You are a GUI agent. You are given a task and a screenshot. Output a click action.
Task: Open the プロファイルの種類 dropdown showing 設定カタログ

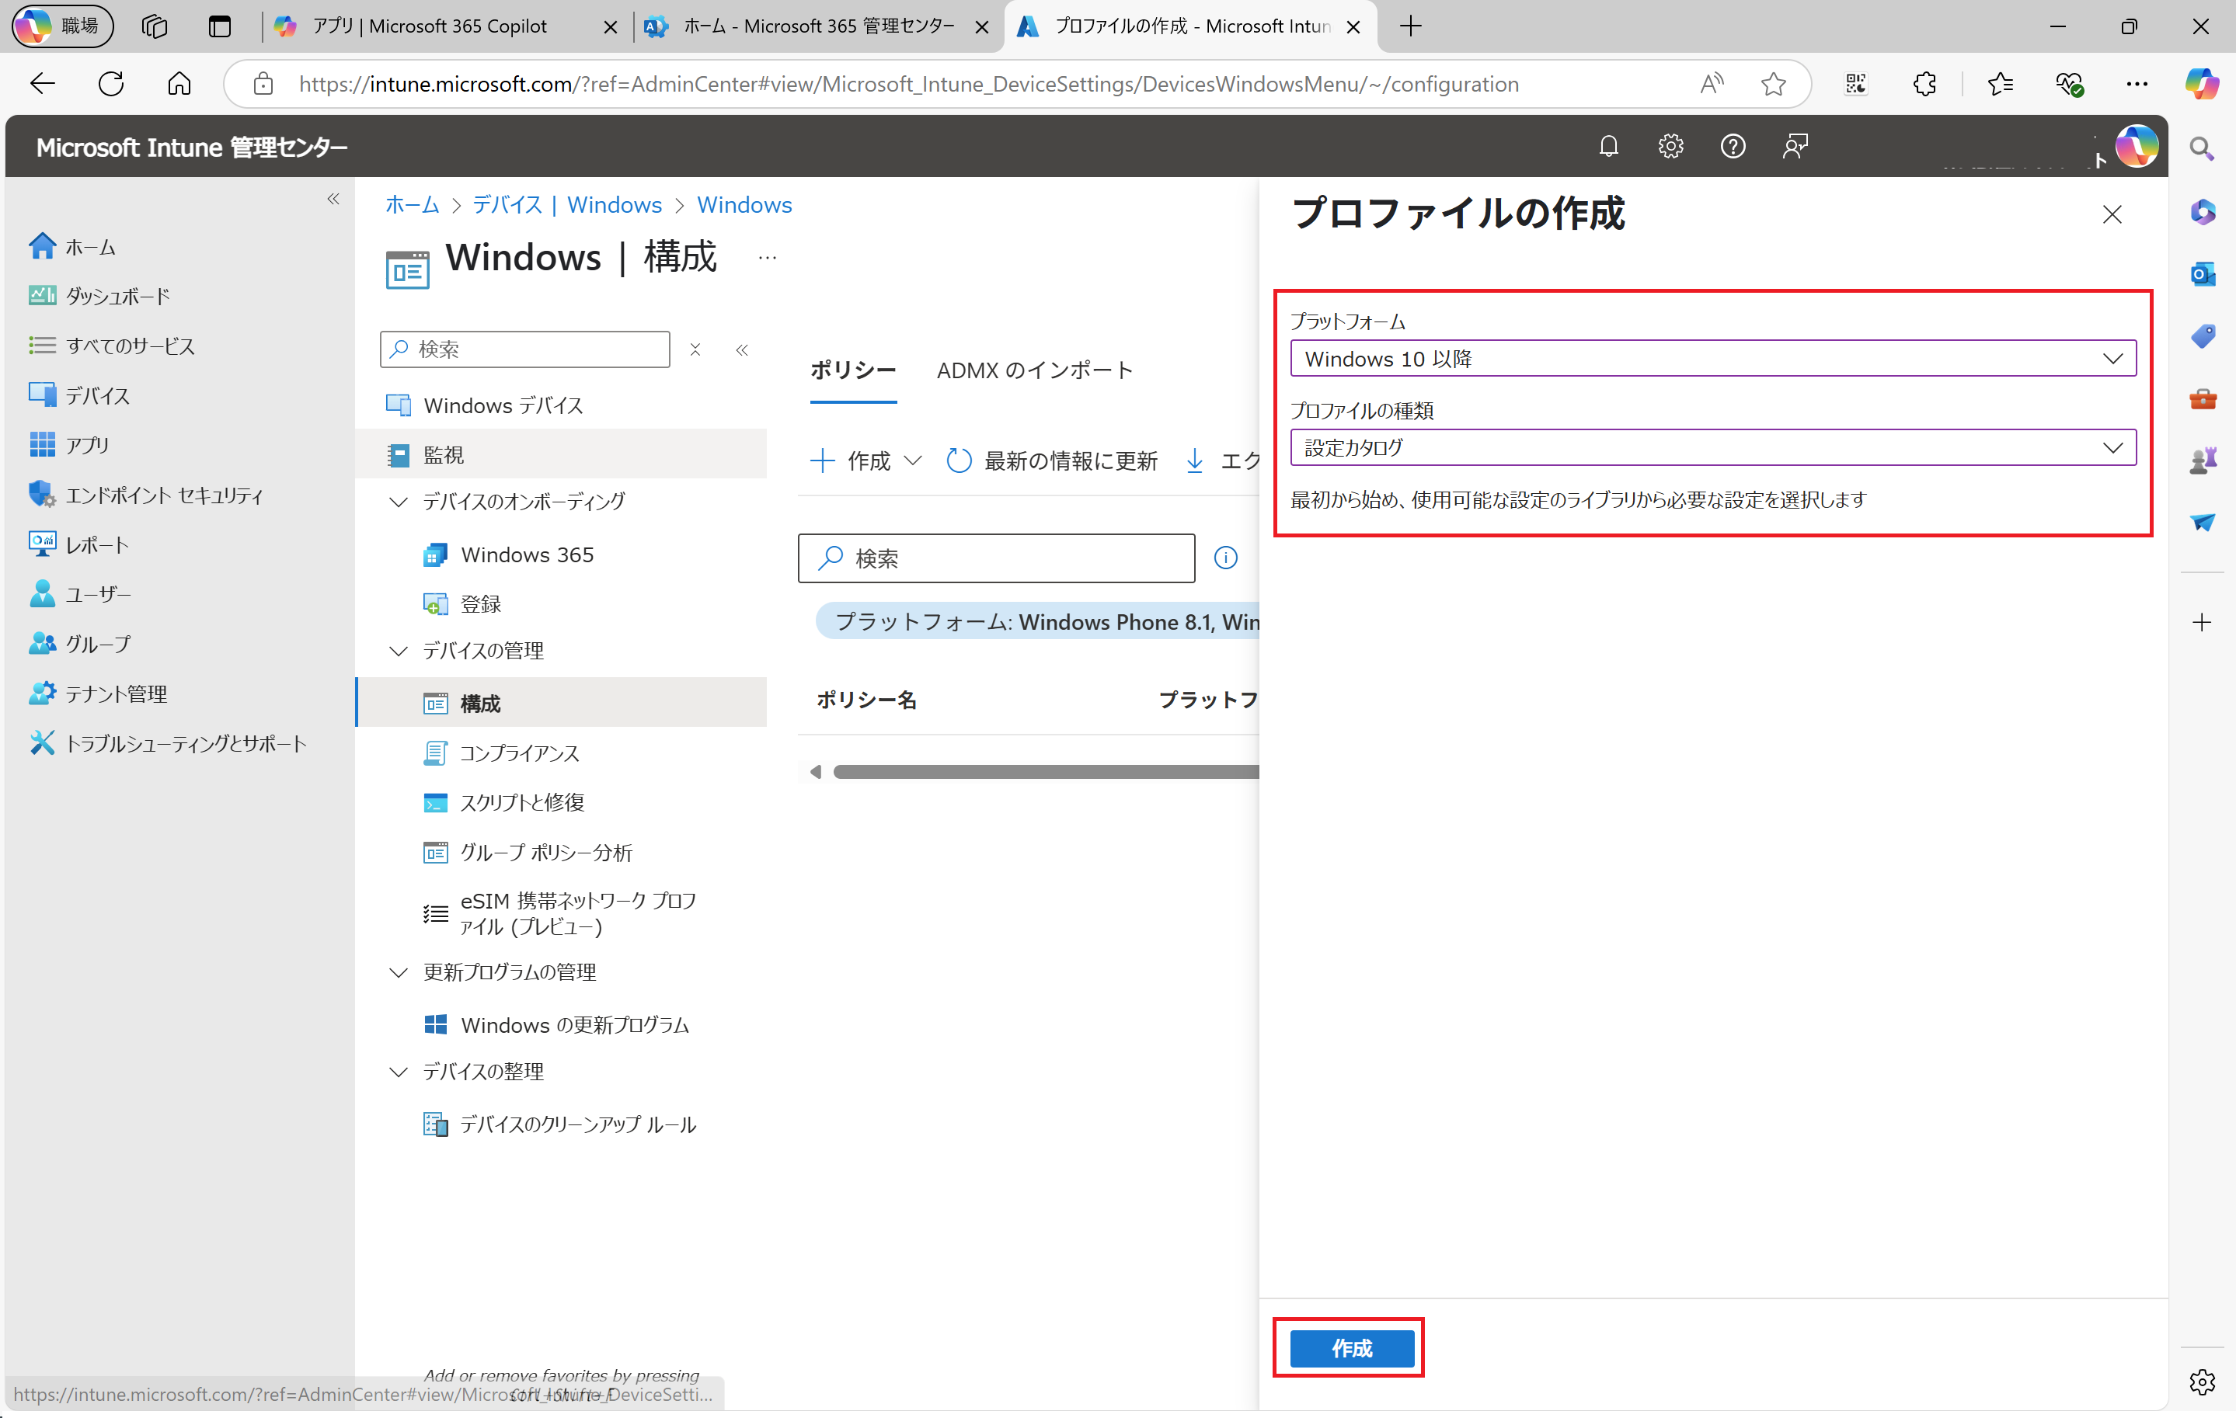tap(1712, 447)
